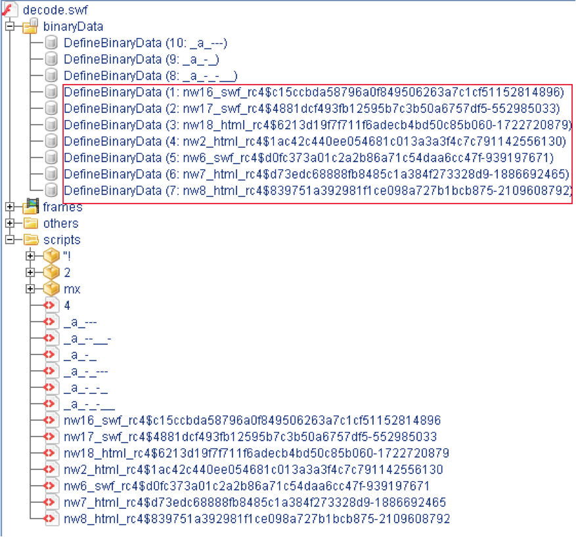The image size is (576, 537).
Task: Open script label nw2_html_rc4$1ac42c44... in scripts
Action: click(x=253, y=469)
